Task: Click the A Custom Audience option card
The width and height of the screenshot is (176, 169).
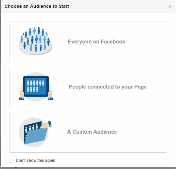Action: [x=88, y=132]
